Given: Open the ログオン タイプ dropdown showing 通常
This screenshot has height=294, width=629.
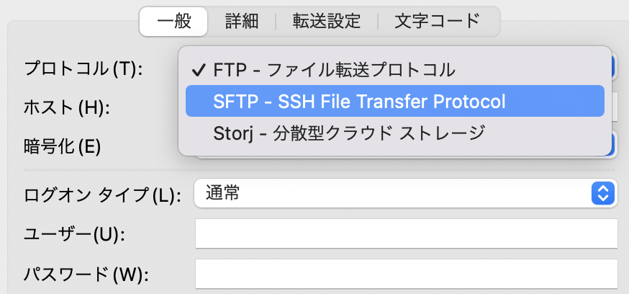Looking at the screenshot, I should 406,193.
